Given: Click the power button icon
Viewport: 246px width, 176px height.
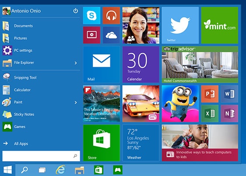Looking at the screenshot, I should [76, 11].
